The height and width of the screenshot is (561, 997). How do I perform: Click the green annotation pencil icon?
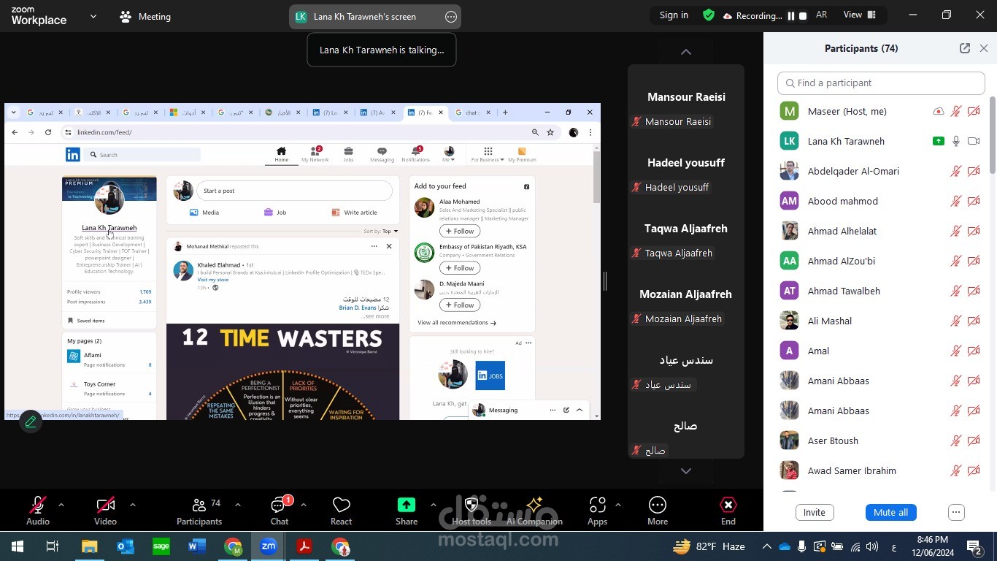(x=31, y=421)
